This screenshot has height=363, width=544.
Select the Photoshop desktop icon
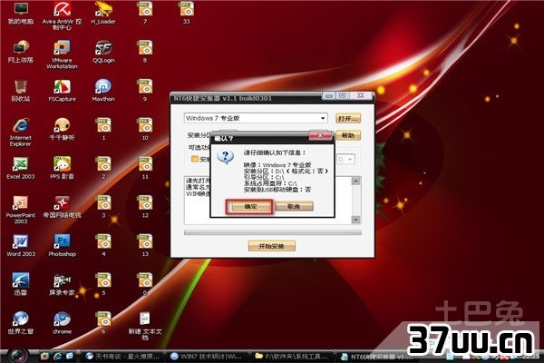pos(62,246)
